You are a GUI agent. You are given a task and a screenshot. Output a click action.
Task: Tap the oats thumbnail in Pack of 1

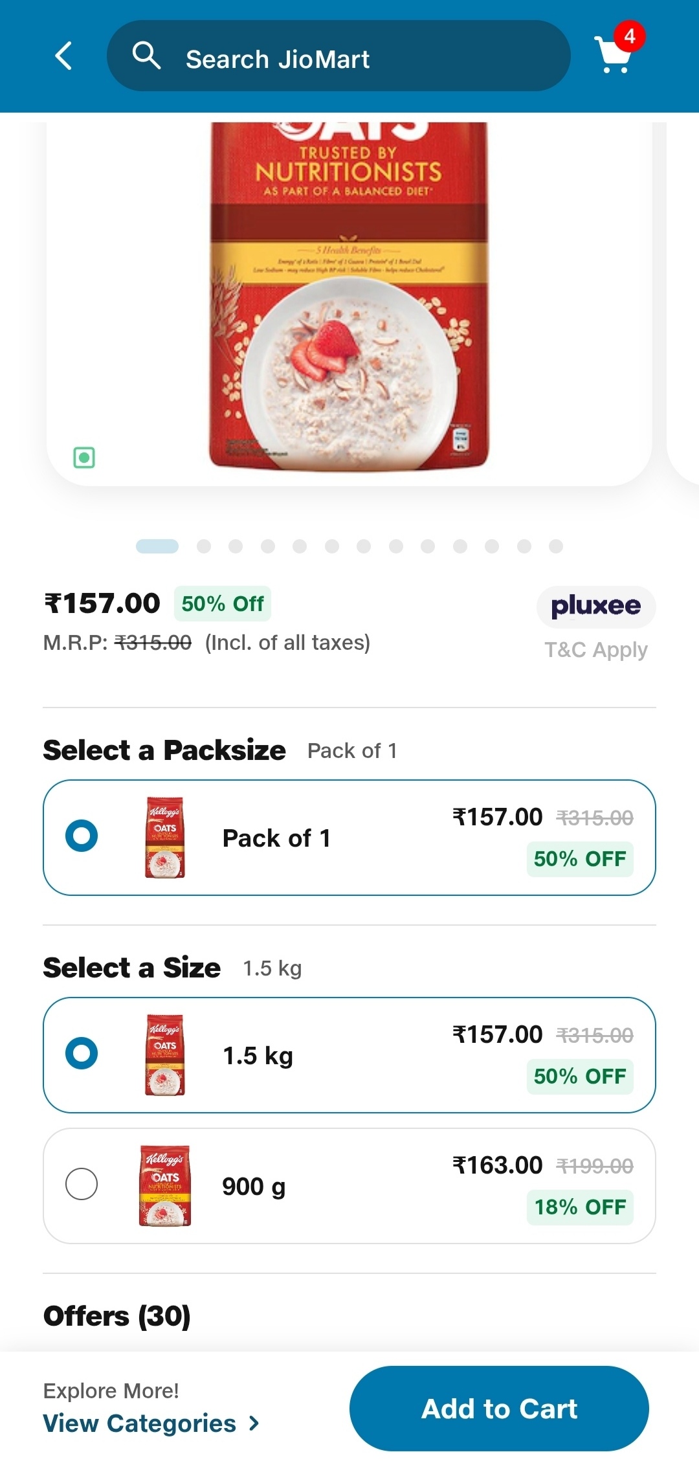(x=165, y=837)
